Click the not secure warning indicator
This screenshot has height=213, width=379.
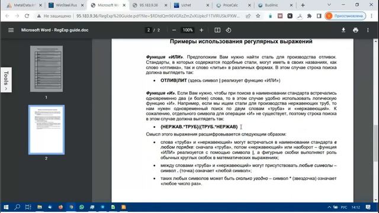54,16
